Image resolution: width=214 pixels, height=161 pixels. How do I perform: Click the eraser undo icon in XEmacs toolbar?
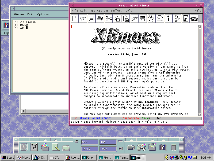pyautogui.click(x=134, y=19)
